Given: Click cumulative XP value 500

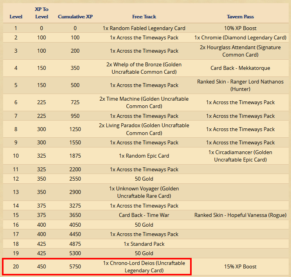Looking at the screenshot, I should (x=75, y=85).
